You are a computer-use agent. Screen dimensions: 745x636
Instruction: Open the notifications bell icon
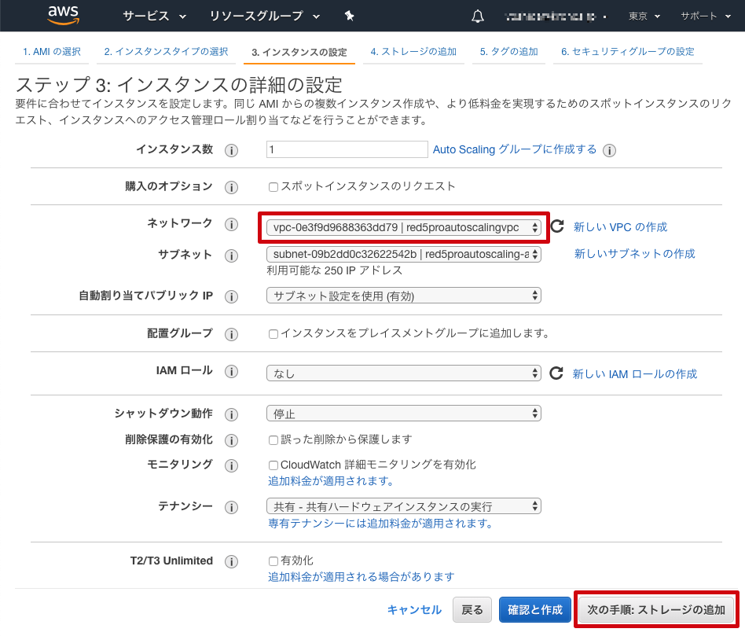tap(478, 17)
